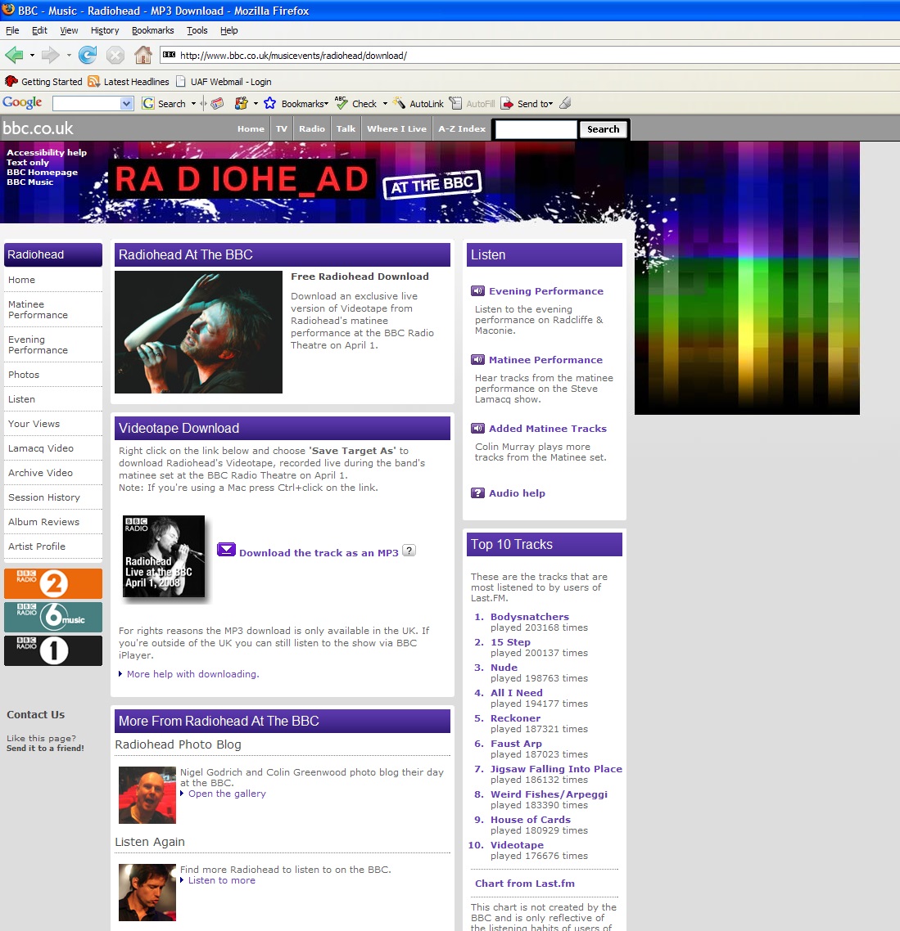Click the Google toolbar Search button
This screenshot has height=931, width=900.
coord(164,103)
